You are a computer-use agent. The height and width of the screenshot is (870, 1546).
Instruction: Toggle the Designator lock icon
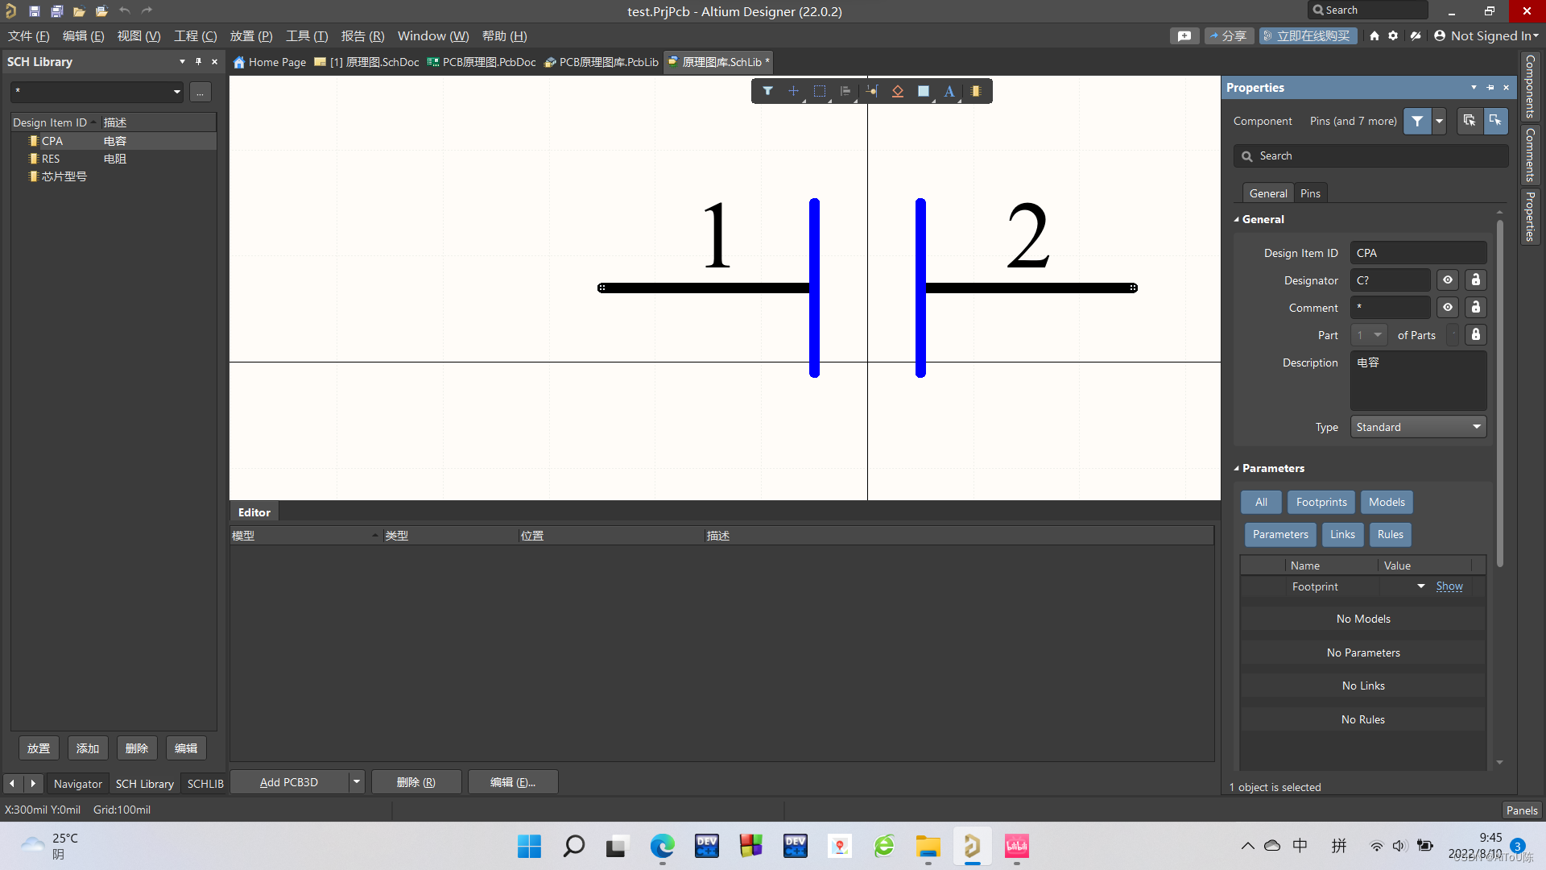(1475, 280)
